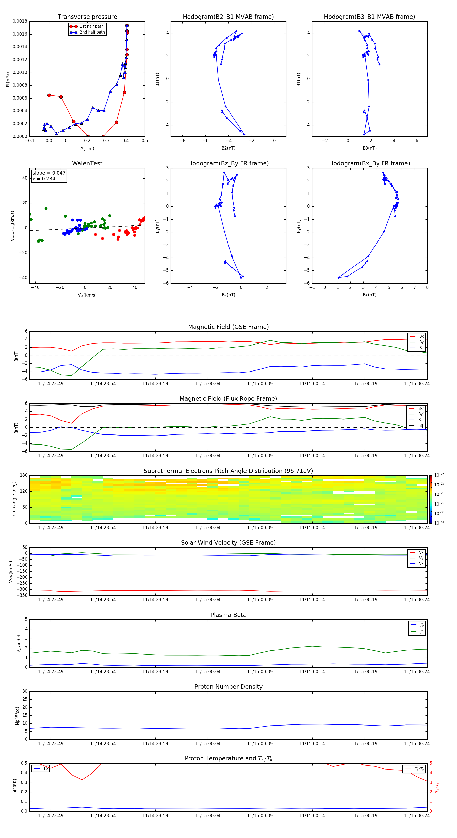Select the By legend entry in GSE plot
The width and height of the screenshot is (457, 838).
click(417, 342)
